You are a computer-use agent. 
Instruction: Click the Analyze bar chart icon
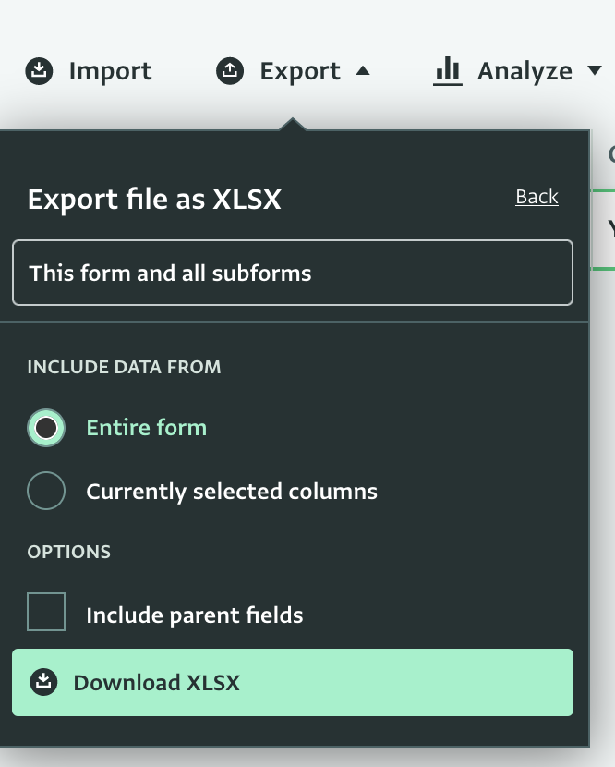click(447, 71)
